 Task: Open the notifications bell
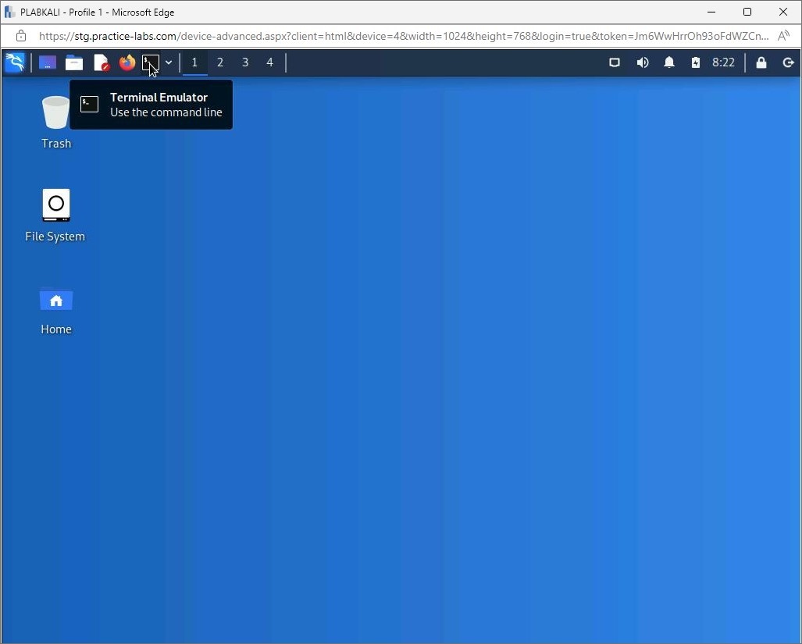(669, 62)
